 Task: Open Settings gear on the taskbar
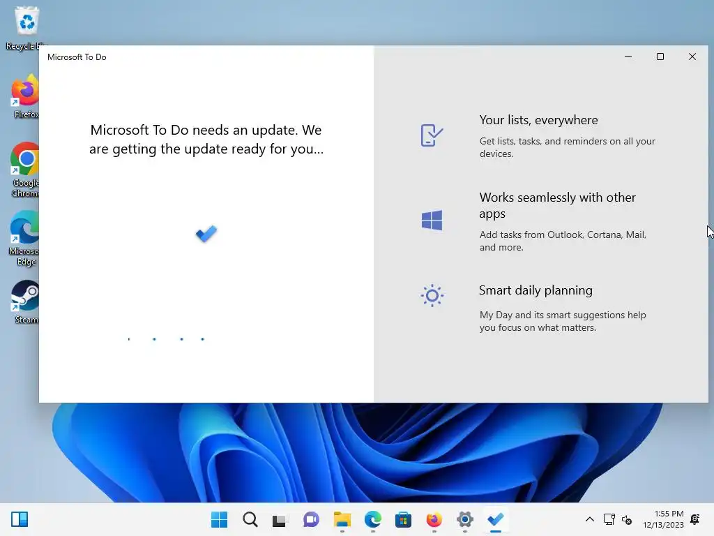[x=465, y=519]
